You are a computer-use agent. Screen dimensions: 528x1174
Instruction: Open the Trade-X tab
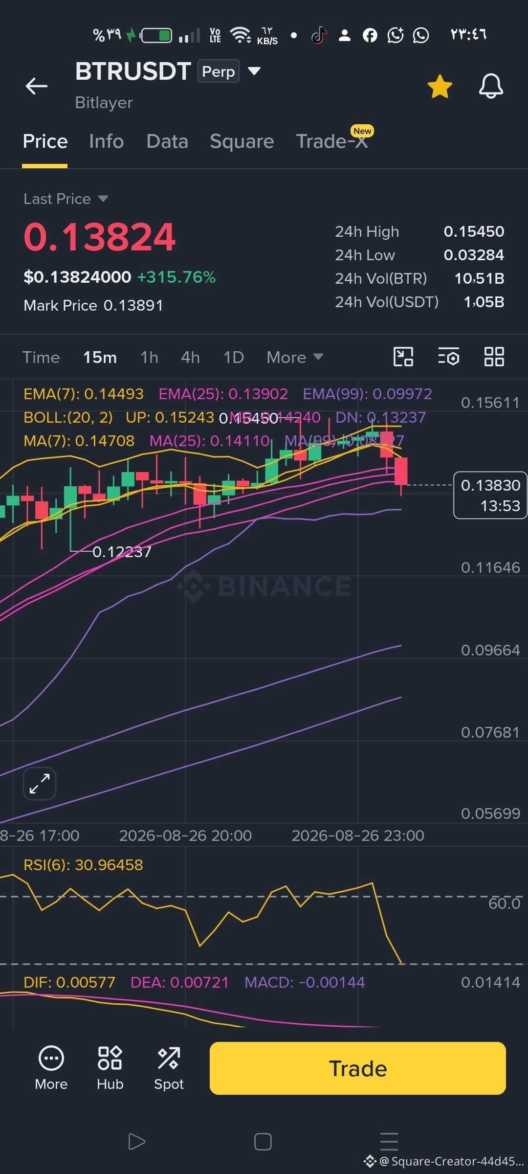click(332, 141)
